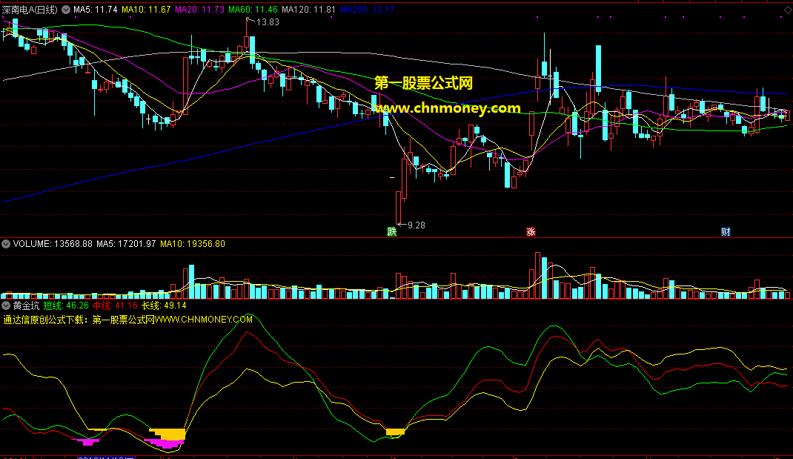Screen dimensions: 793x459
Task: Click the VOLUME: 13568.88 readout
Action: (x=53, y=244)
